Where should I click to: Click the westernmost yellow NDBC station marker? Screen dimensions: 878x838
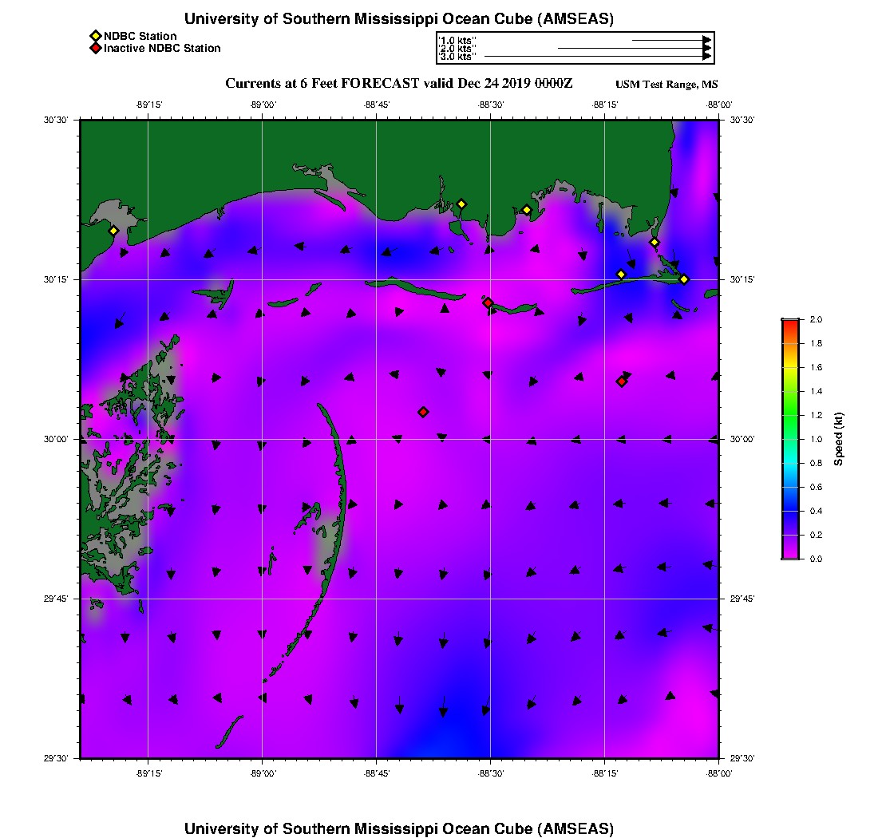113,231
